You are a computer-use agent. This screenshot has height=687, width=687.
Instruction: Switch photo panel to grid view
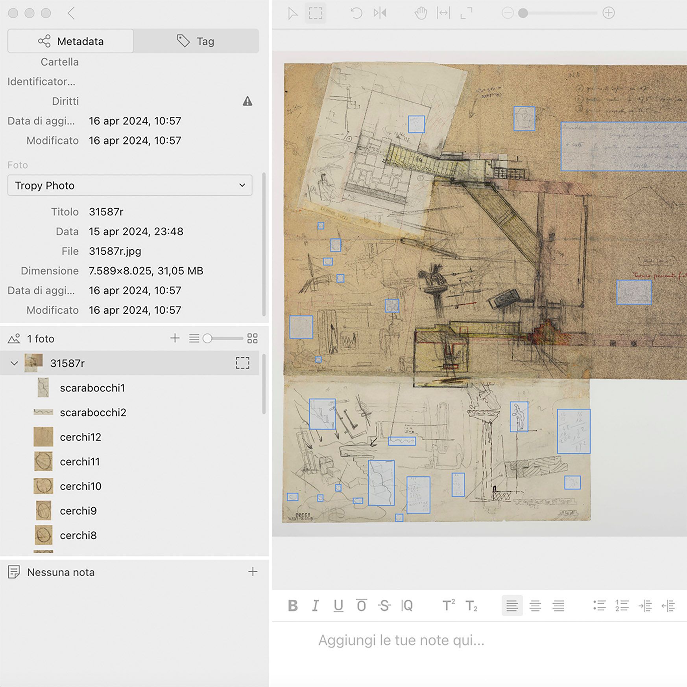(x=253, y=338)
